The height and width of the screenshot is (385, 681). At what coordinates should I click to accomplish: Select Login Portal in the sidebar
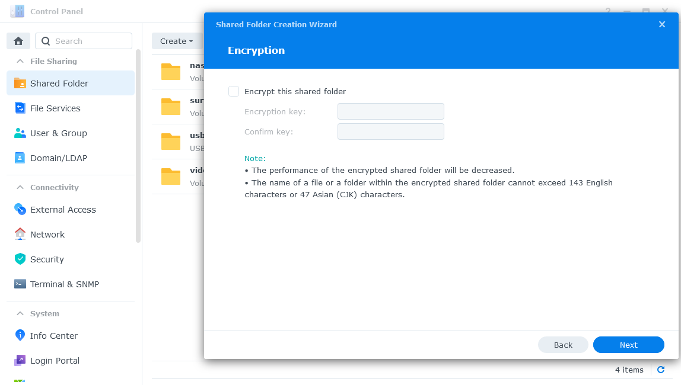point(55,361)
